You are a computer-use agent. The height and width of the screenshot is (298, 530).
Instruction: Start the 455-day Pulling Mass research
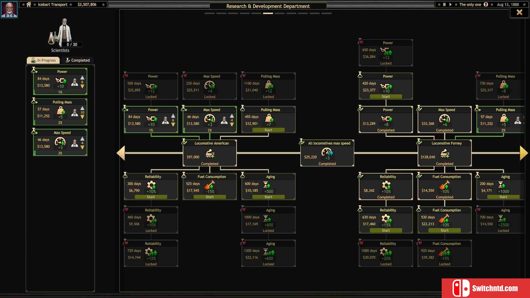point(268,130)
